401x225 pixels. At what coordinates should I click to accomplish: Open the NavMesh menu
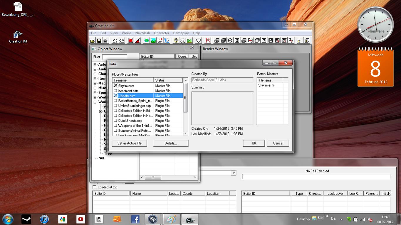tap(142, 33)
